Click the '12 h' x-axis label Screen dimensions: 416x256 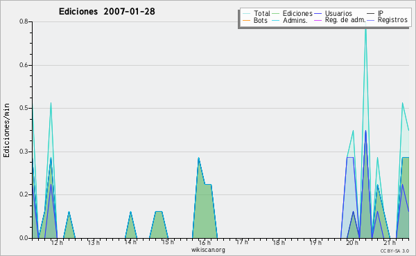(57, 242)
